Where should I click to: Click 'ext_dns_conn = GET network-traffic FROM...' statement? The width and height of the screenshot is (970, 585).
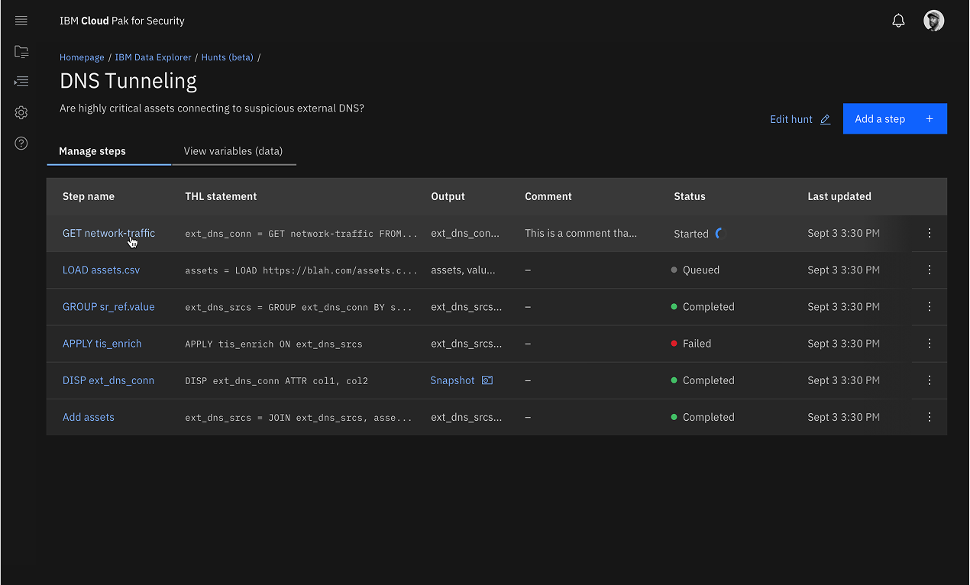click(302, 234)
